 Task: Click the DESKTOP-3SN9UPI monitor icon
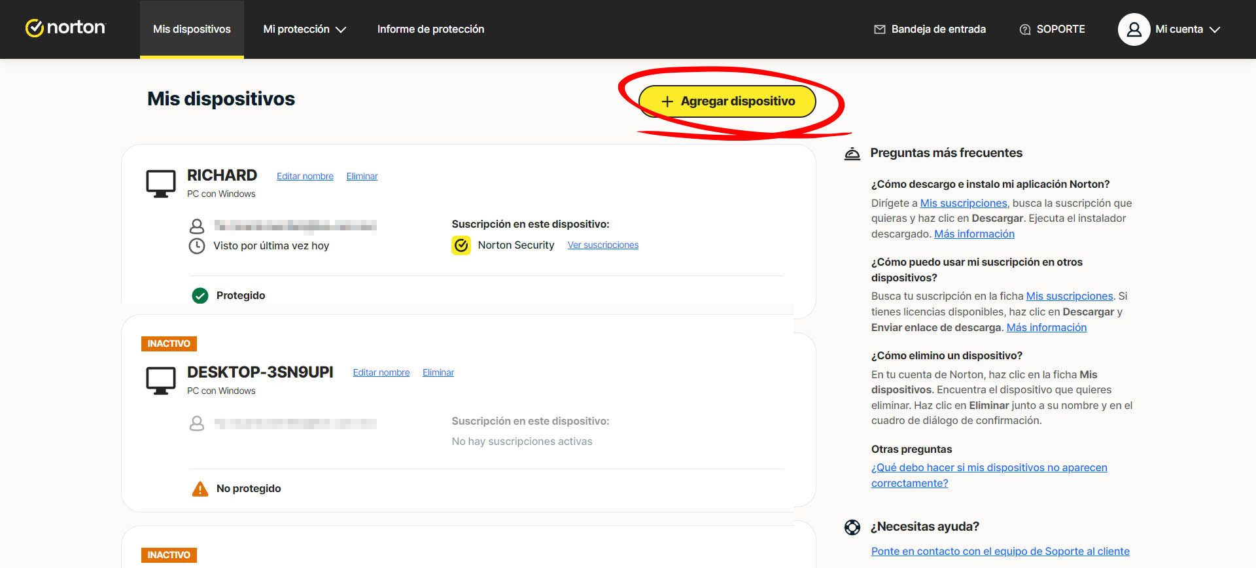coord(160,381)
